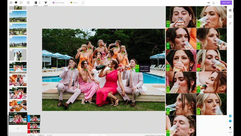This screenshot has height=136, width=241.
Task: Open face crop of woman drinking from bottle
Action: [x=211, y=82]
